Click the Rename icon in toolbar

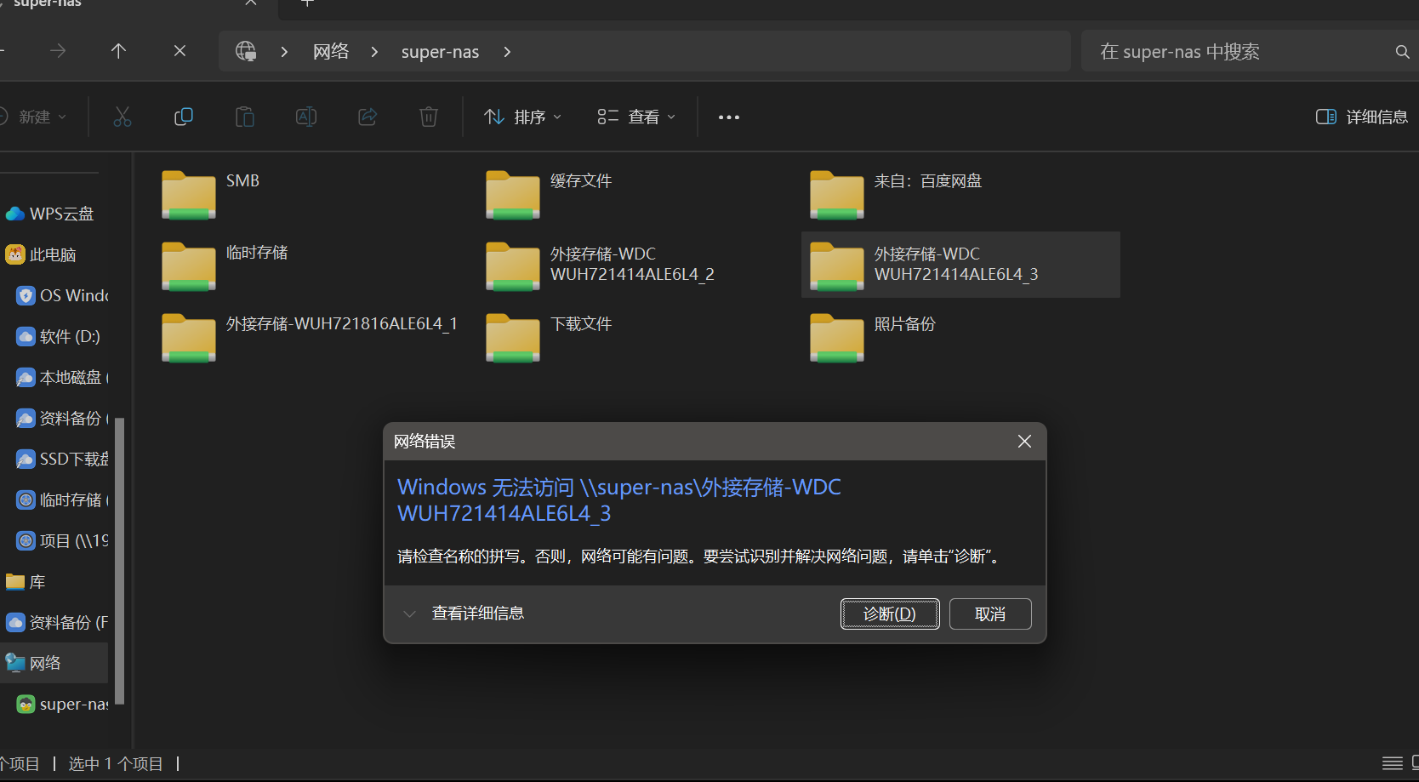point(306,117)
